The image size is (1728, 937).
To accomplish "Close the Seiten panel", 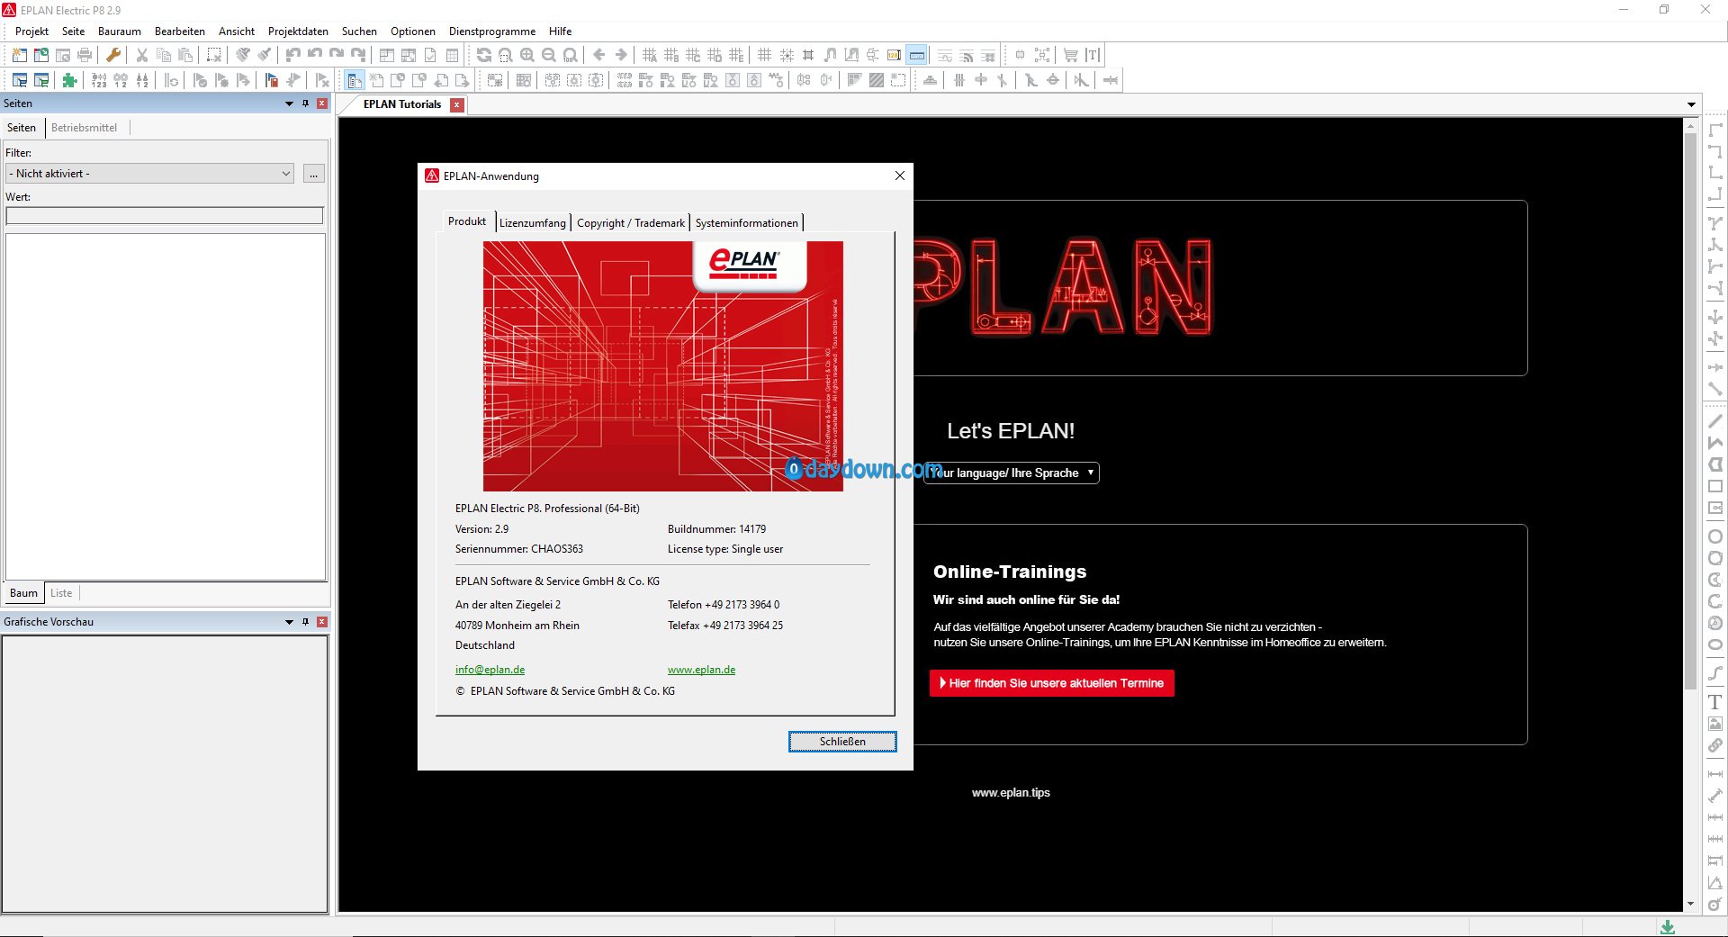I will pyautogui.click(x=322, y=104).
